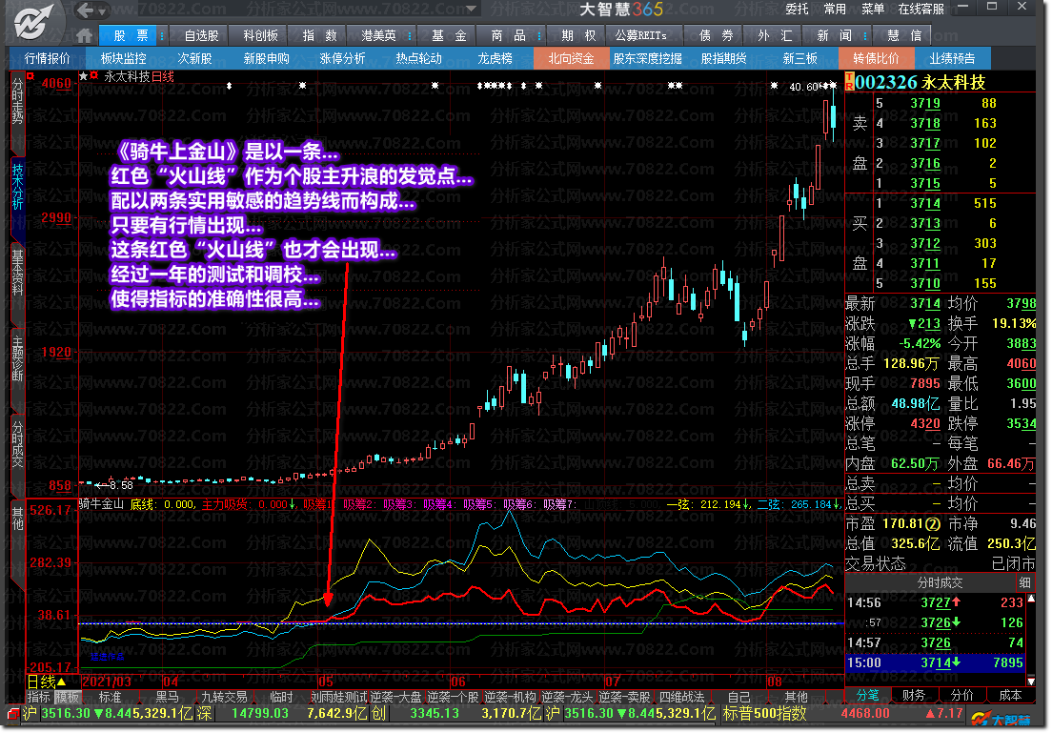Viewport: 1052px width, 733px height.
Task: Click 板块监控 in the sub toolbar
Action: [x=123, y=58]
